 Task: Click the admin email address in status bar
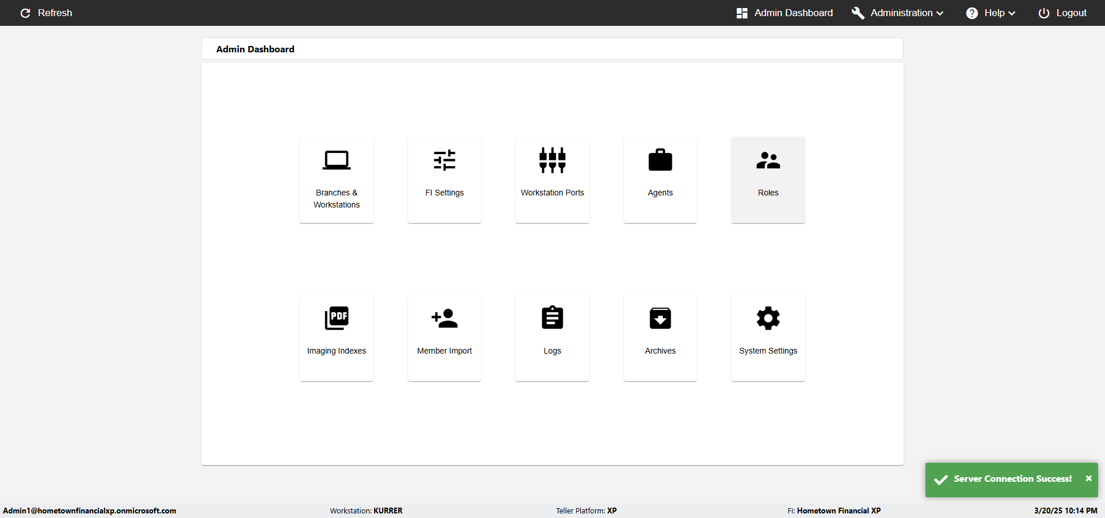90,511
